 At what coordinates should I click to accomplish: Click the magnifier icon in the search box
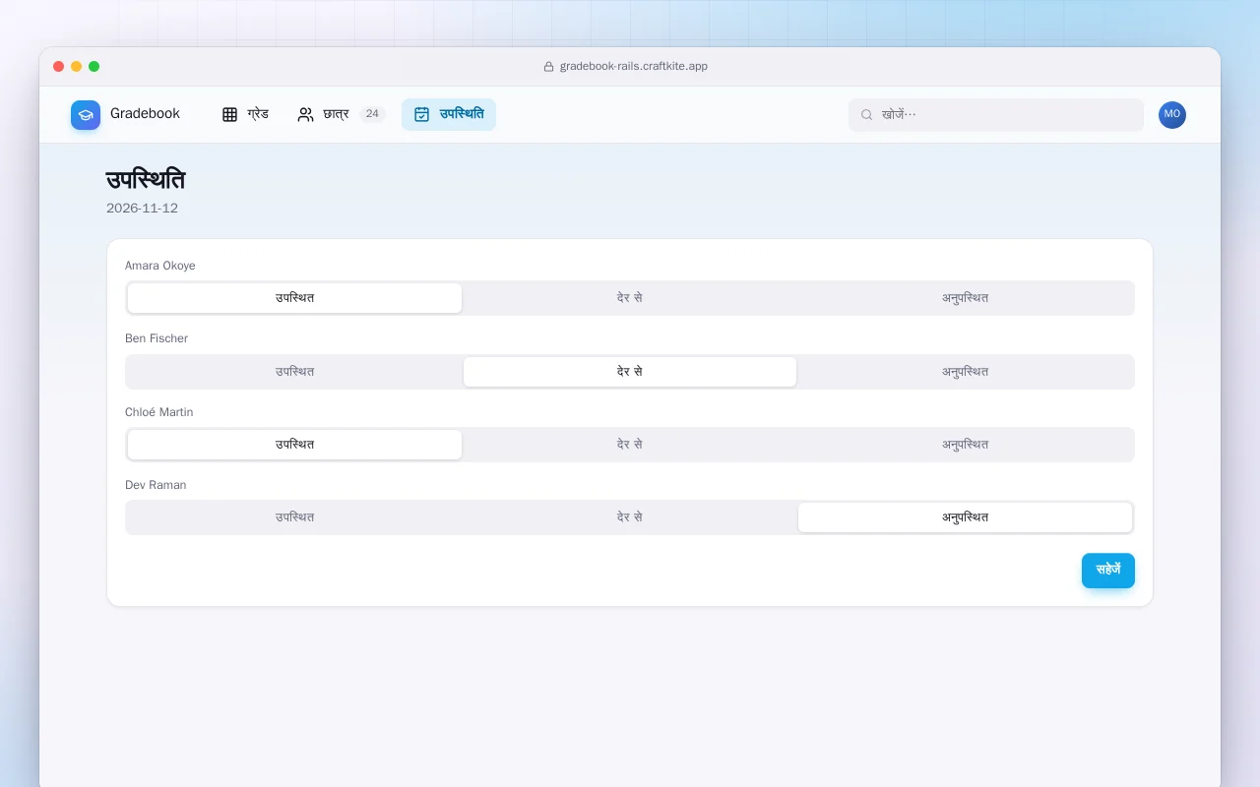tap(867, 115)
